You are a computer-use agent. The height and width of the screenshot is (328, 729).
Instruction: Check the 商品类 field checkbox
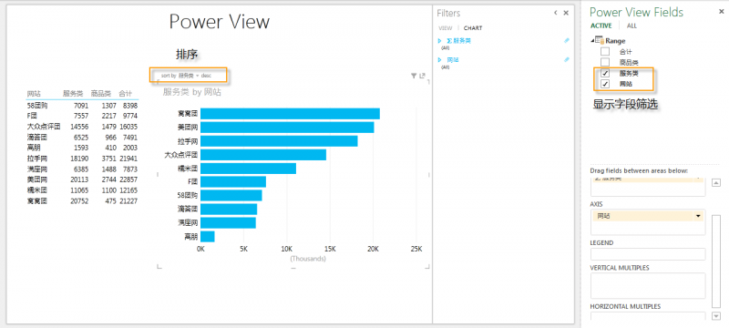coord(605,62)
